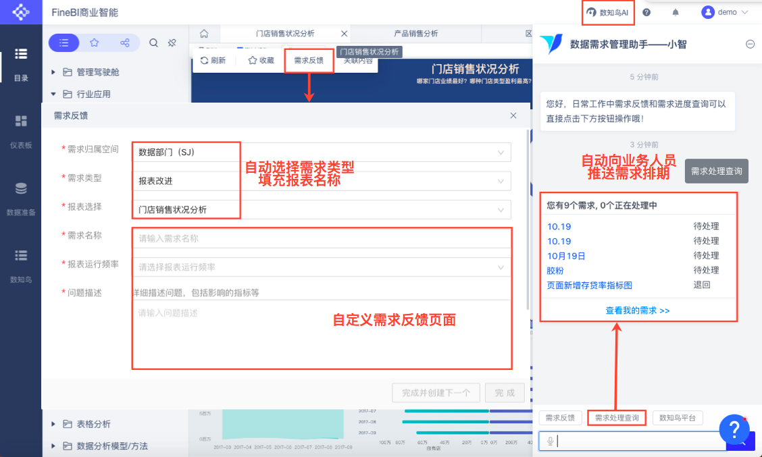Click the 完成 button
762x457 pixels.
coord(505,392)
